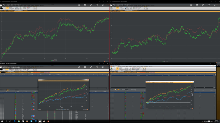The width and height of the screenshot is (220, 123).
Task: Click the graph popup in bottom-left photo
Action: pyautogui.click(x=63, y=95)
